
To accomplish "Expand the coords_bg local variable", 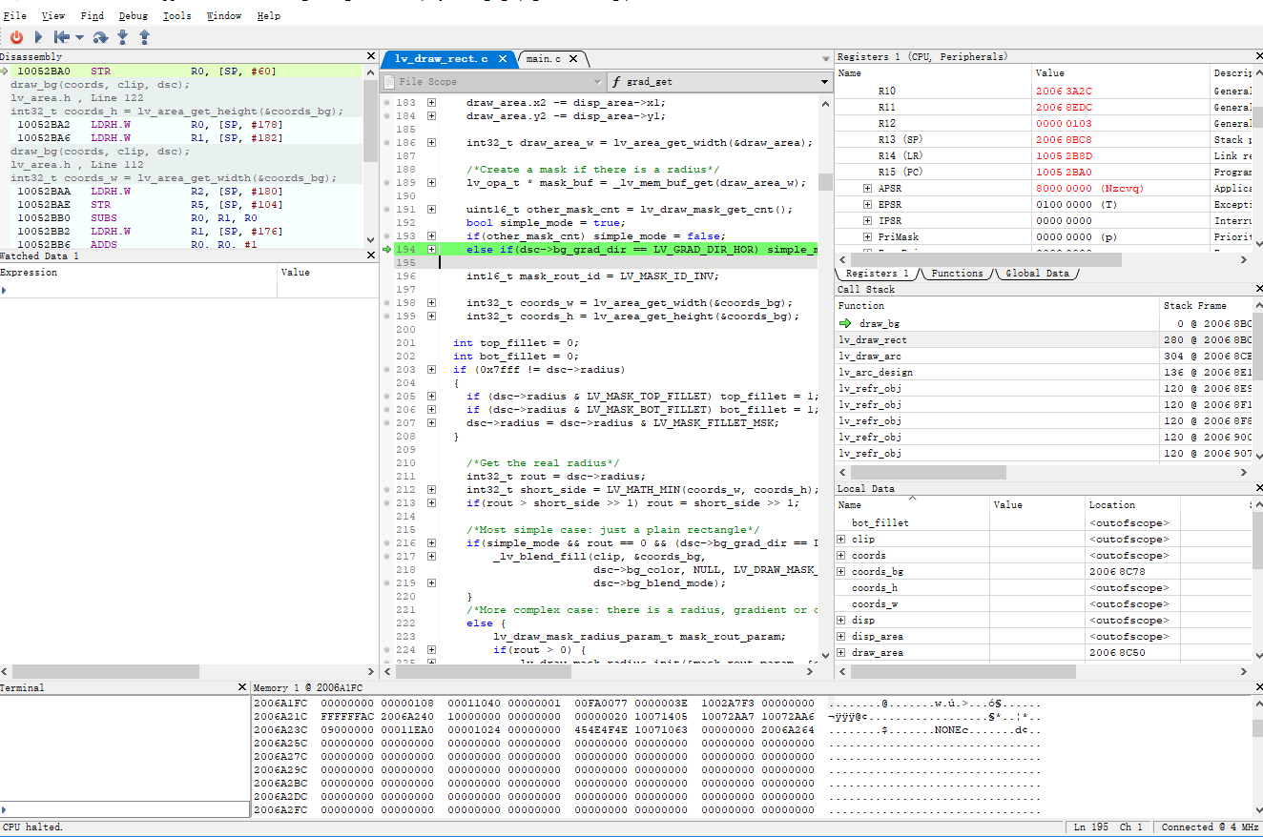I will point(840,572).
